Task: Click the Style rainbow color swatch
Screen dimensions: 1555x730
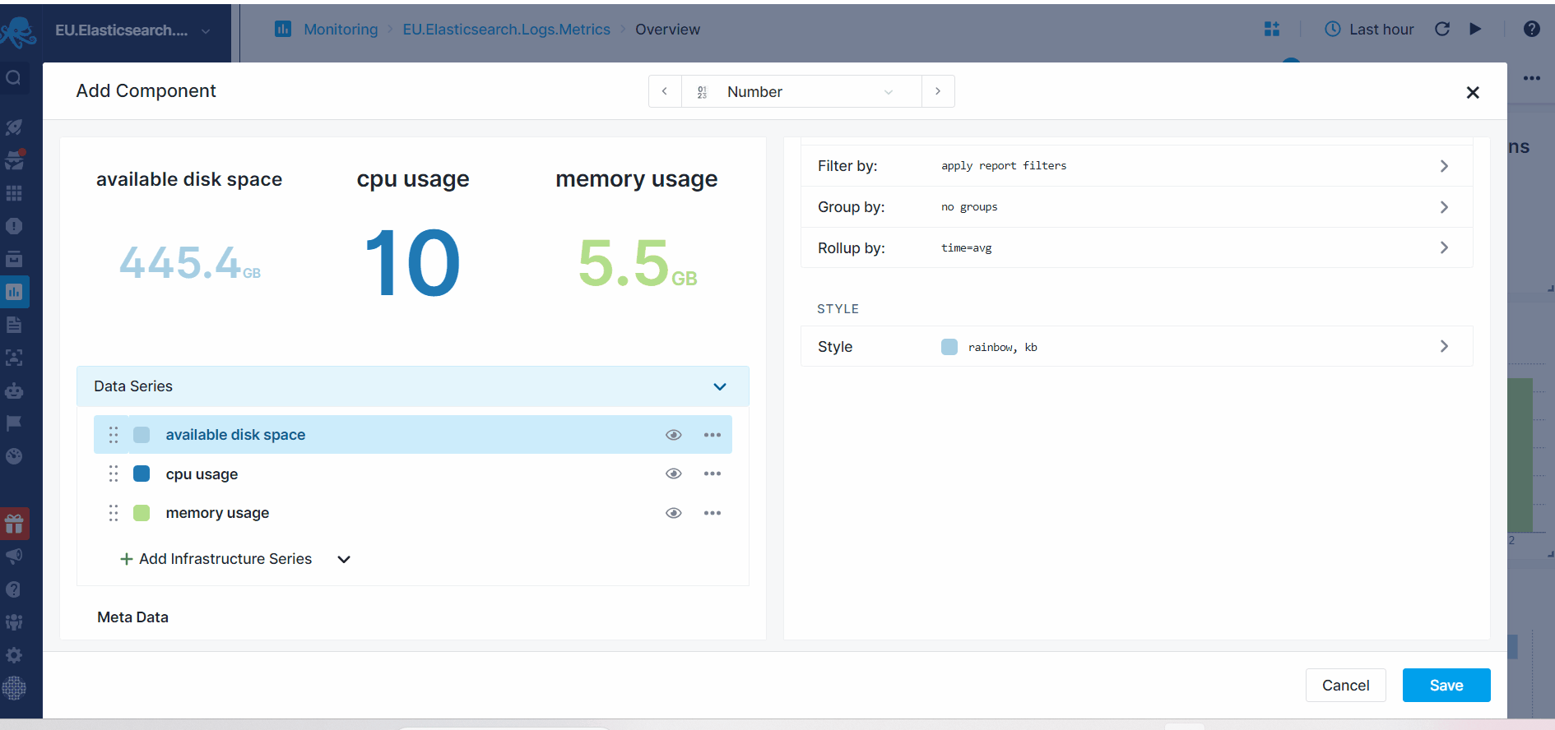Action: pos(949,347)
